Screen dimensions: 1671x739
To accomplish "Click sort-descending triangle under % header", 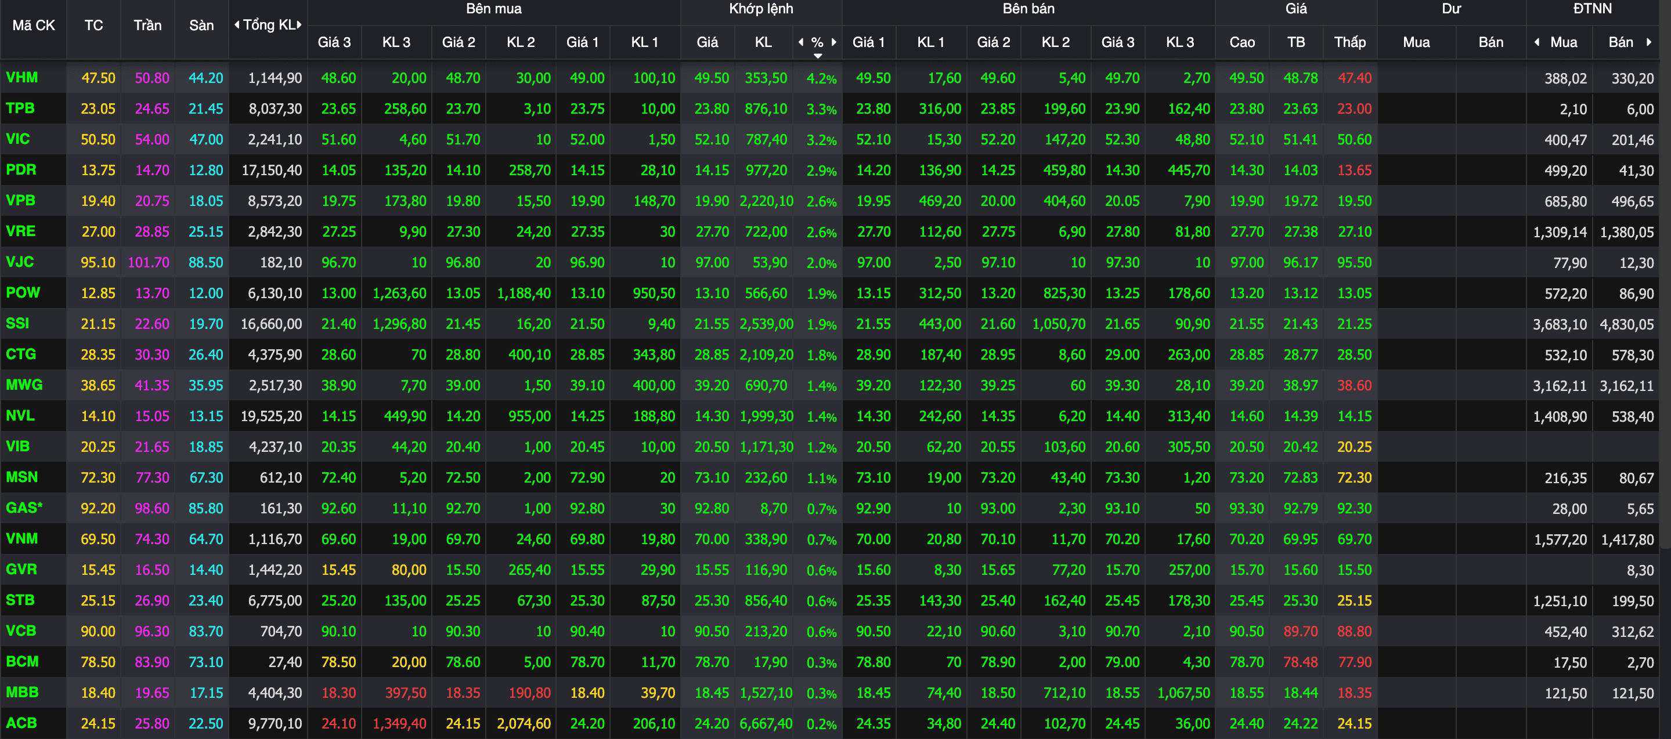I will (x=818, y=56).
